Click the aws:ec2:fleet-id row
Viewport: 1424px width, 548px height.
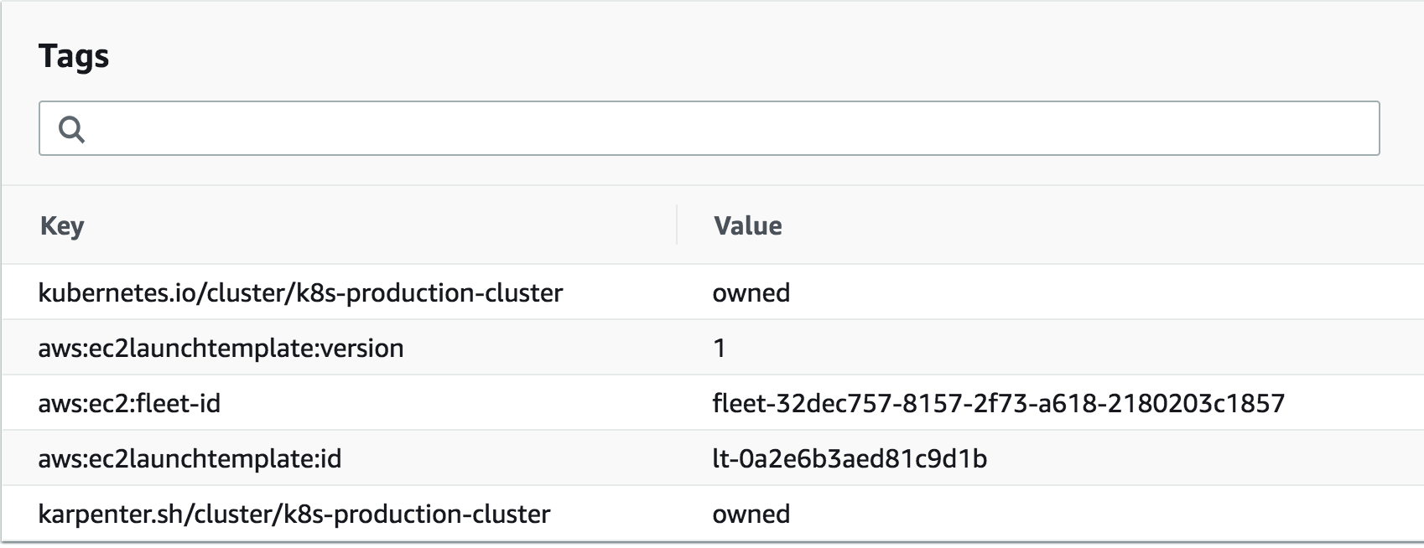(712, 401)
